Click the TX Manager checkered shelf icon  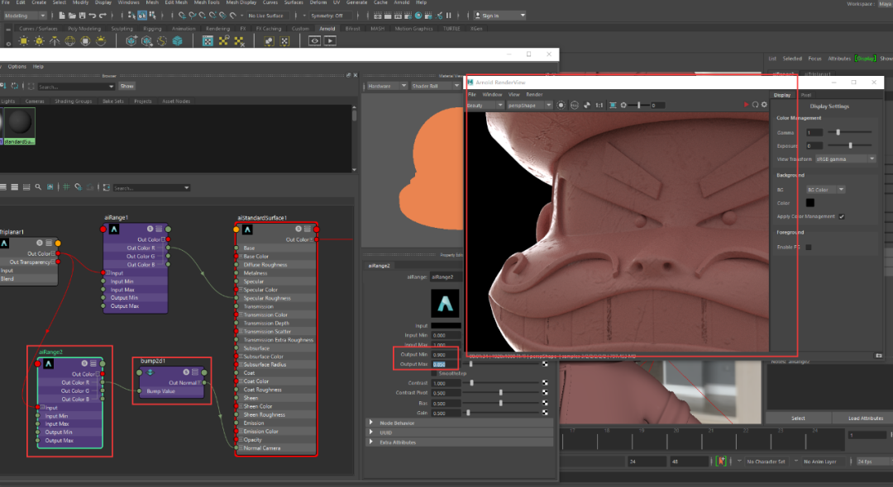point(208,41)
